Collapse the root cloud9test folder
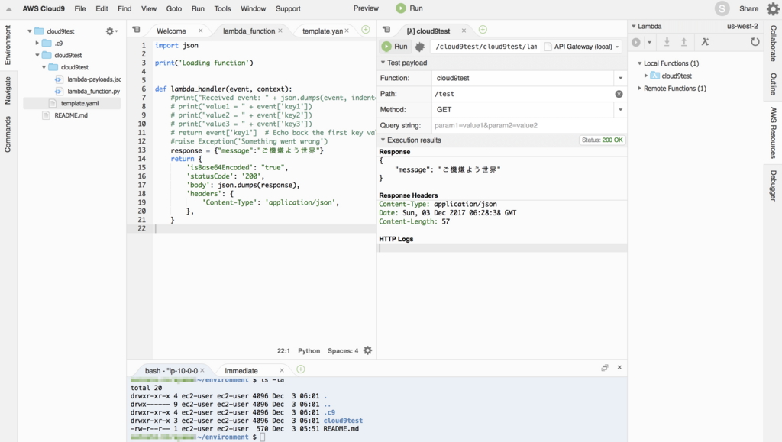Viewport: 782px width, 442px height. 30,31
